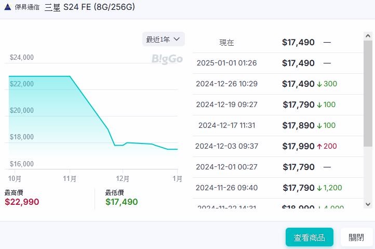Click the scrollbar up arrow in price list
This screenshot has width=375, height=249.
pos(368,36)
